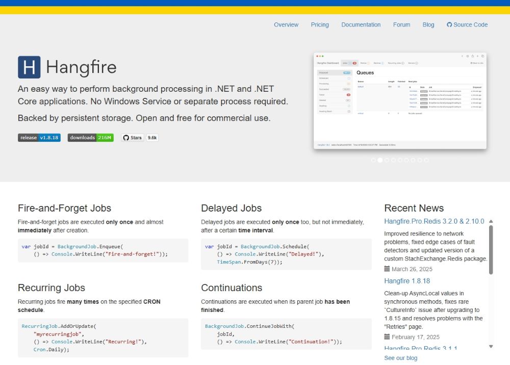Click the BackgroundJob.Schedule code block

[x=286, y=254]
